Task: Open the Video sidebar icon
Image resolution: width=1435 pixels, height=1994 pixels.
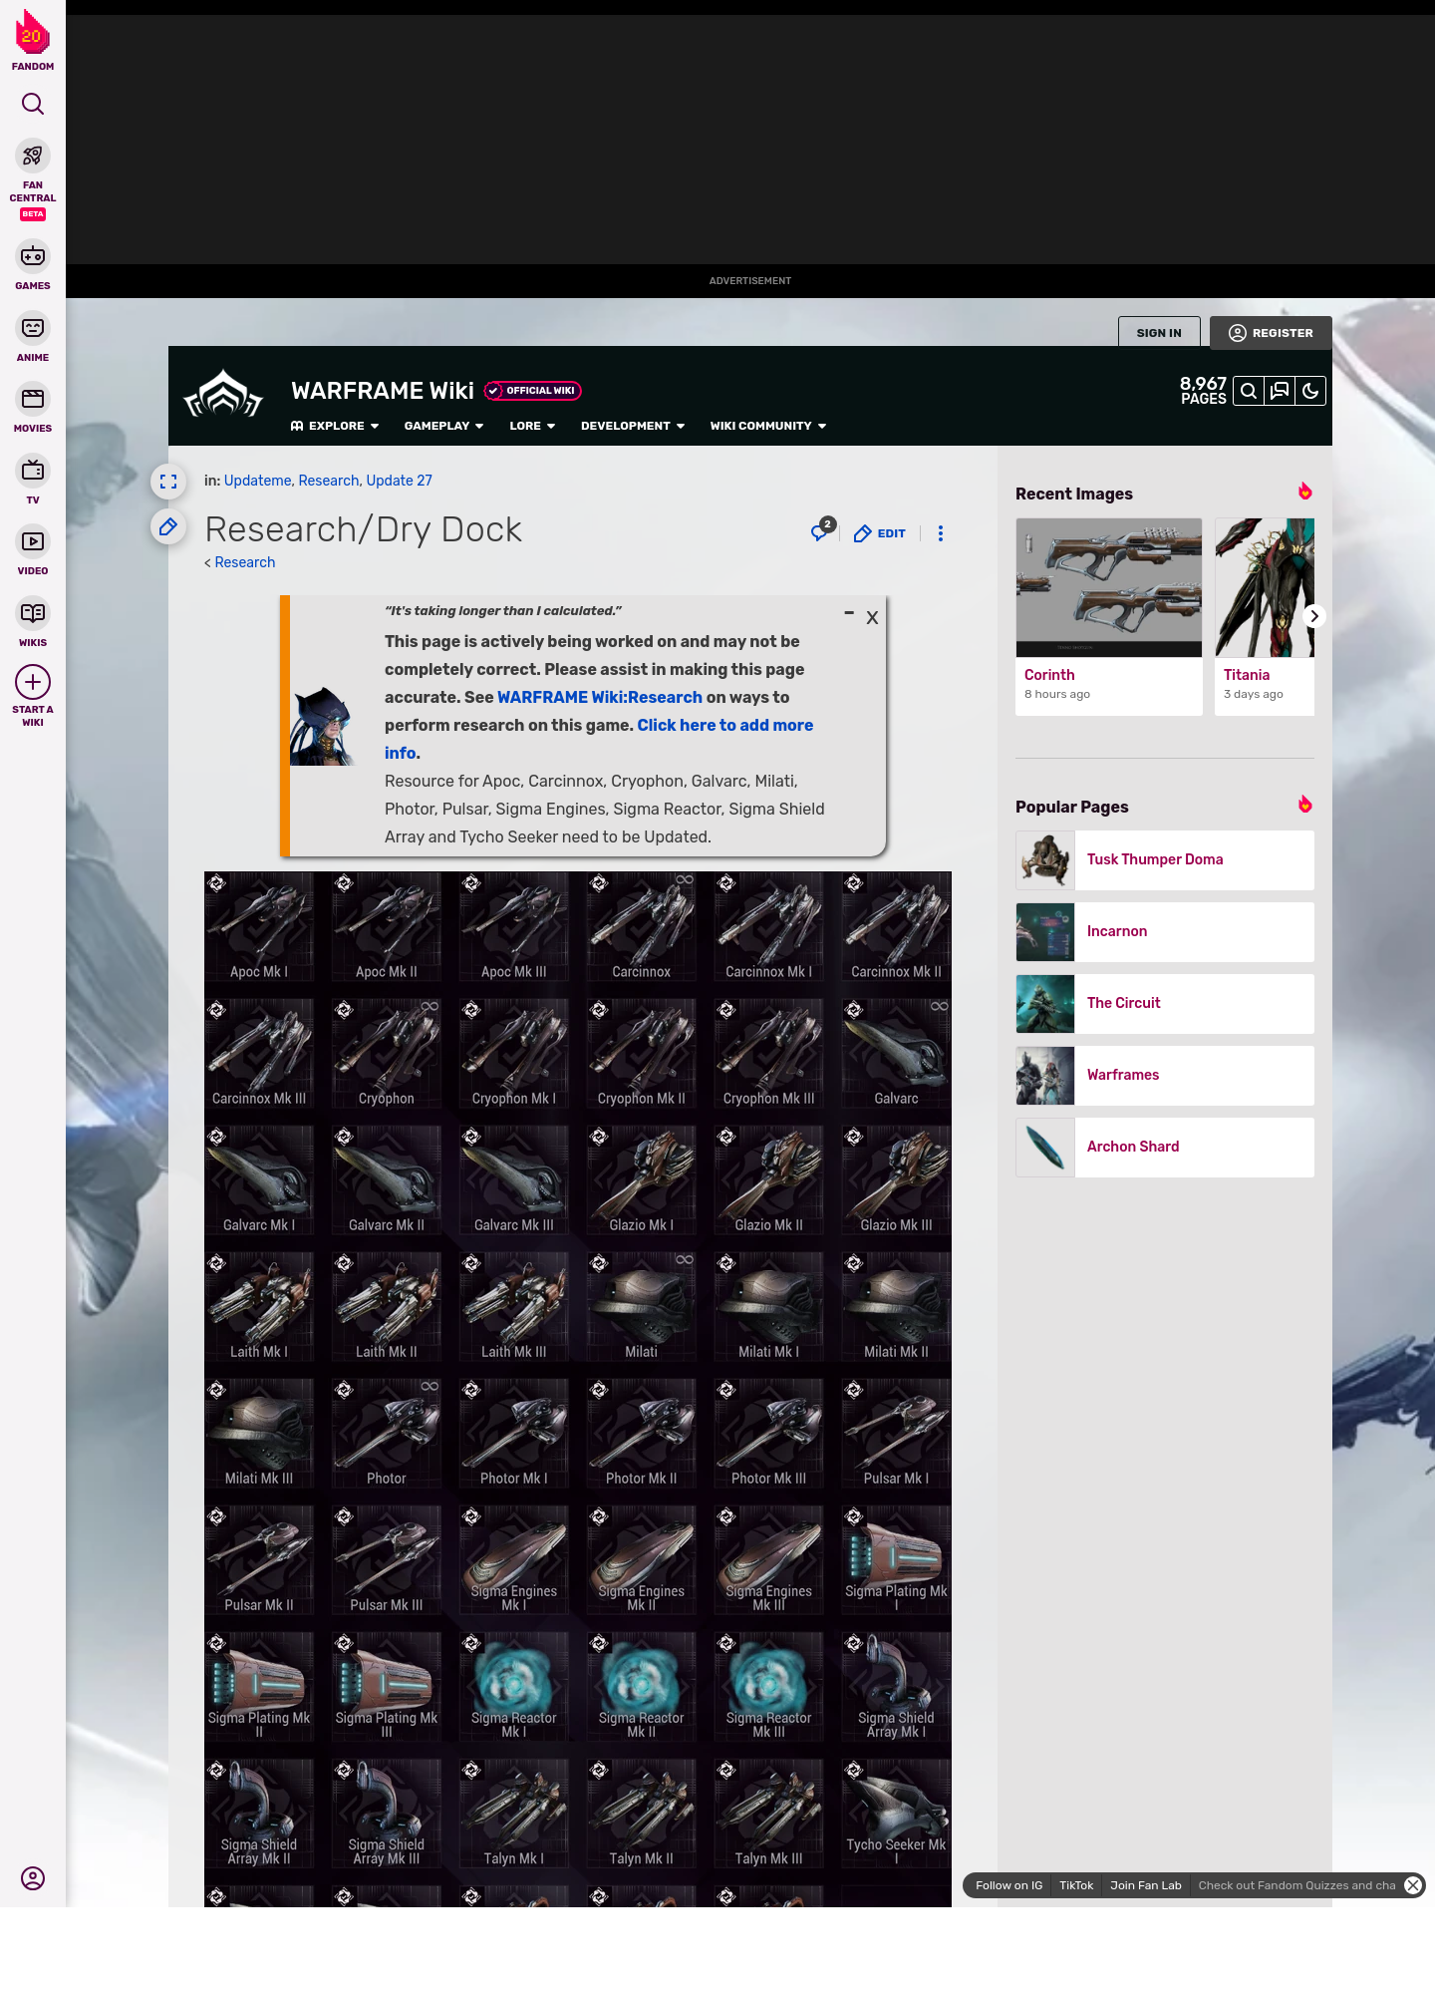Action: tap(33, 541)
